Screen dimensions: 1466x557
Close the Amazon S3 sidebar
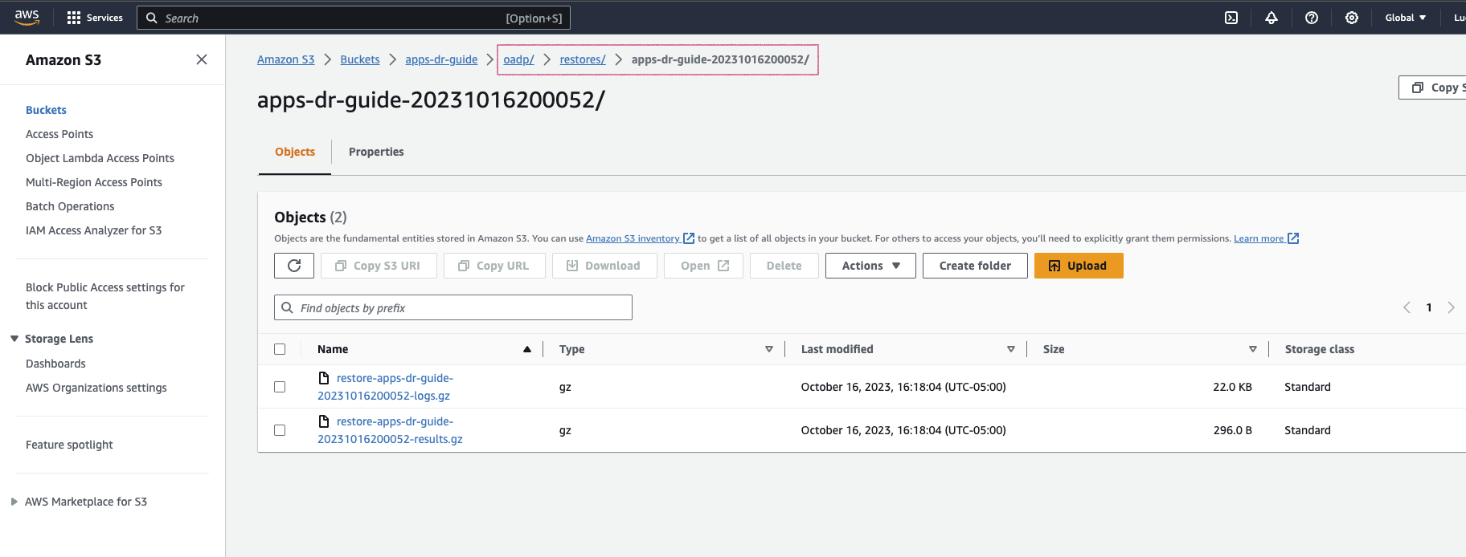coord(202,59)
